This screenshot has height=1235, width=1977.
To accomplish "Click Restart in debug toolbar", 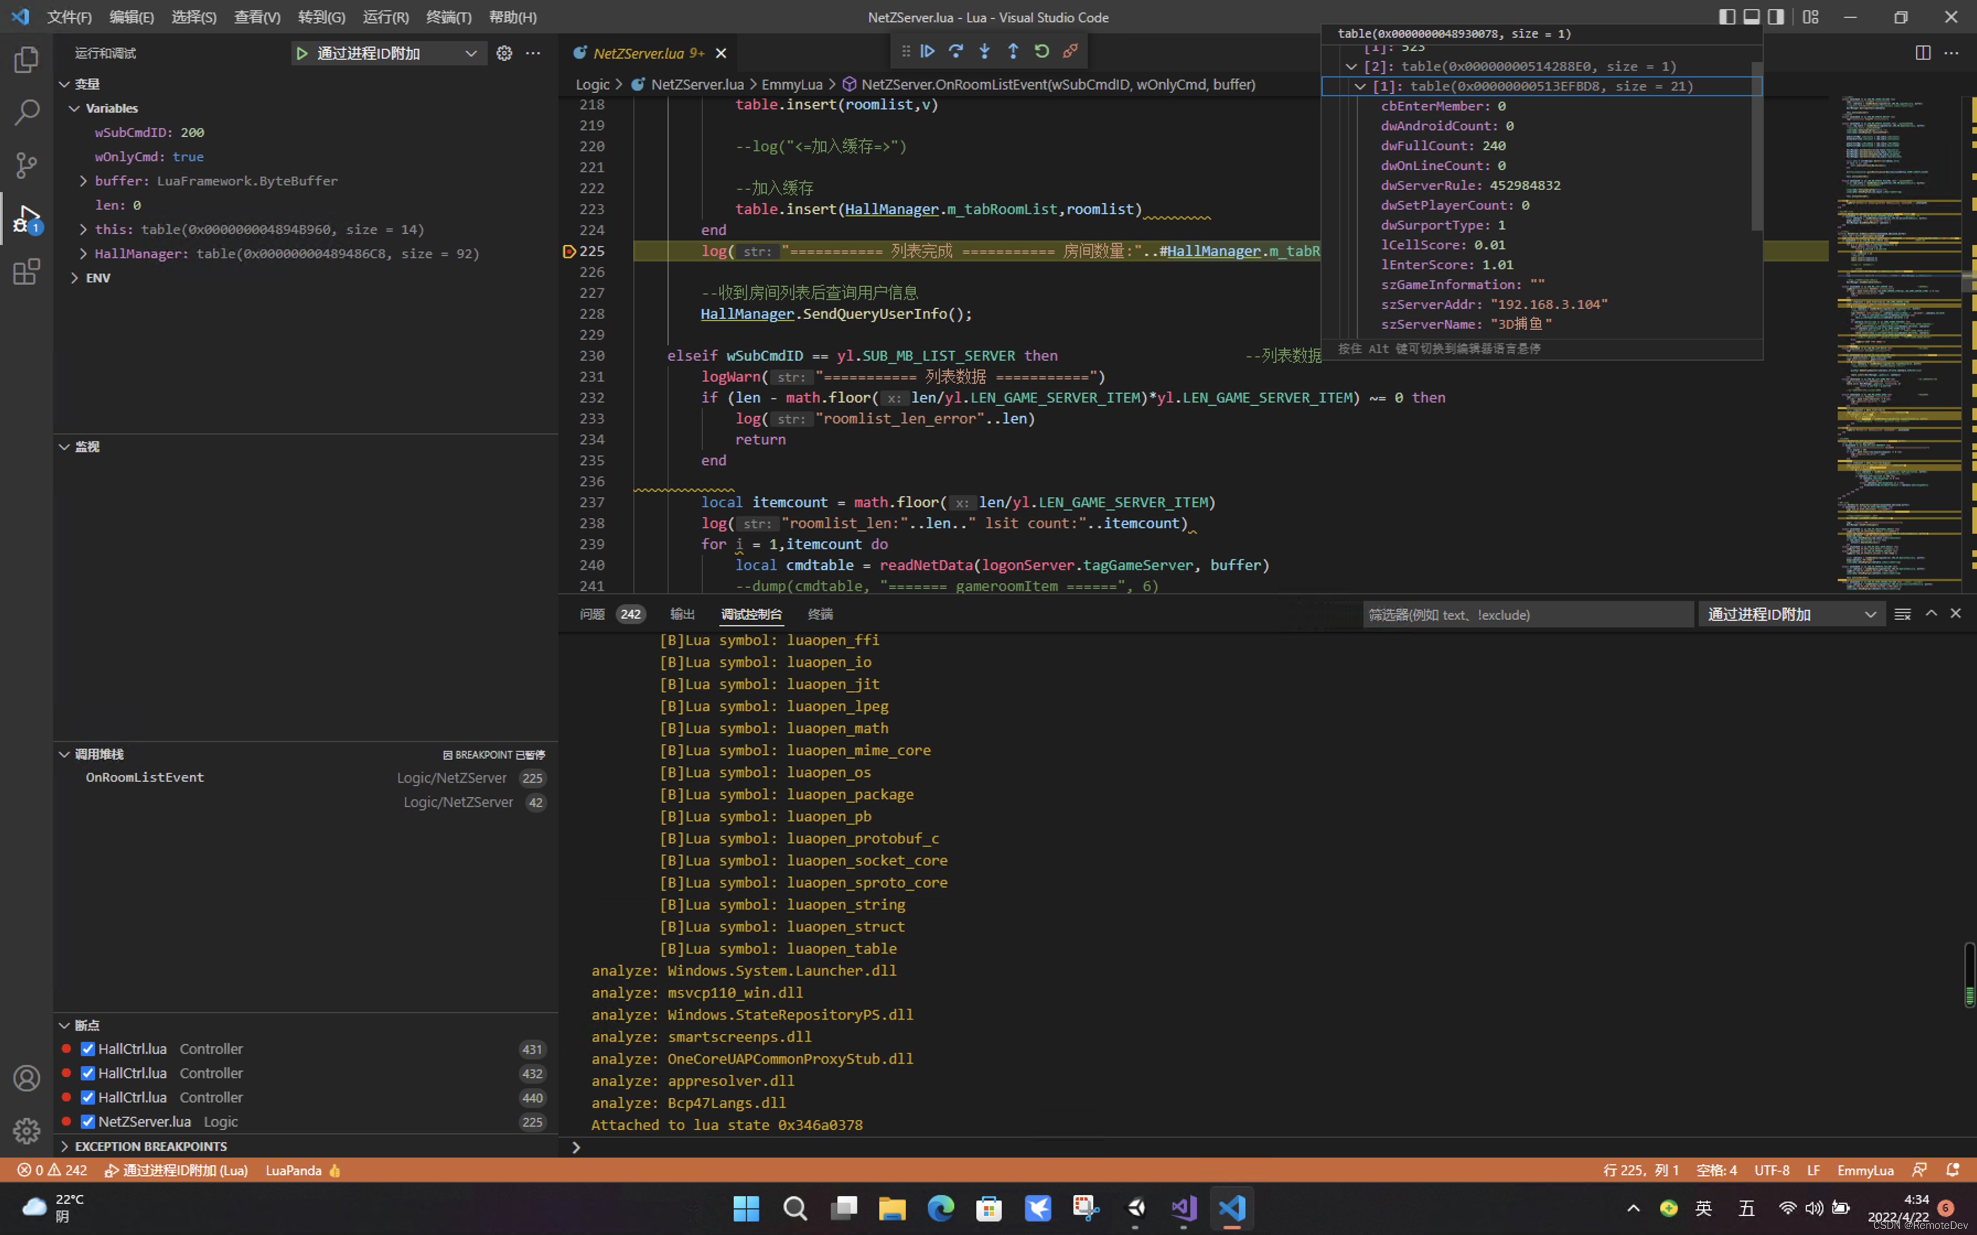I will coord(1041,51).
